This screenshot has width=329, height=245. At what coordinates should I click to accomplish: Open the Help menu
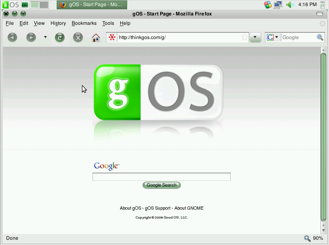(125, 23)
